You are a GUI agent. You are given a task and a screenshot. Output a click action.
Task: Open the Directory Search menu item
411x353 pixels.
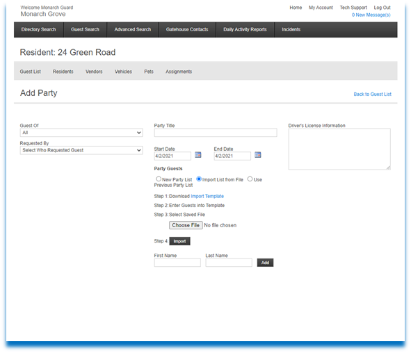(x=38, y=30)
